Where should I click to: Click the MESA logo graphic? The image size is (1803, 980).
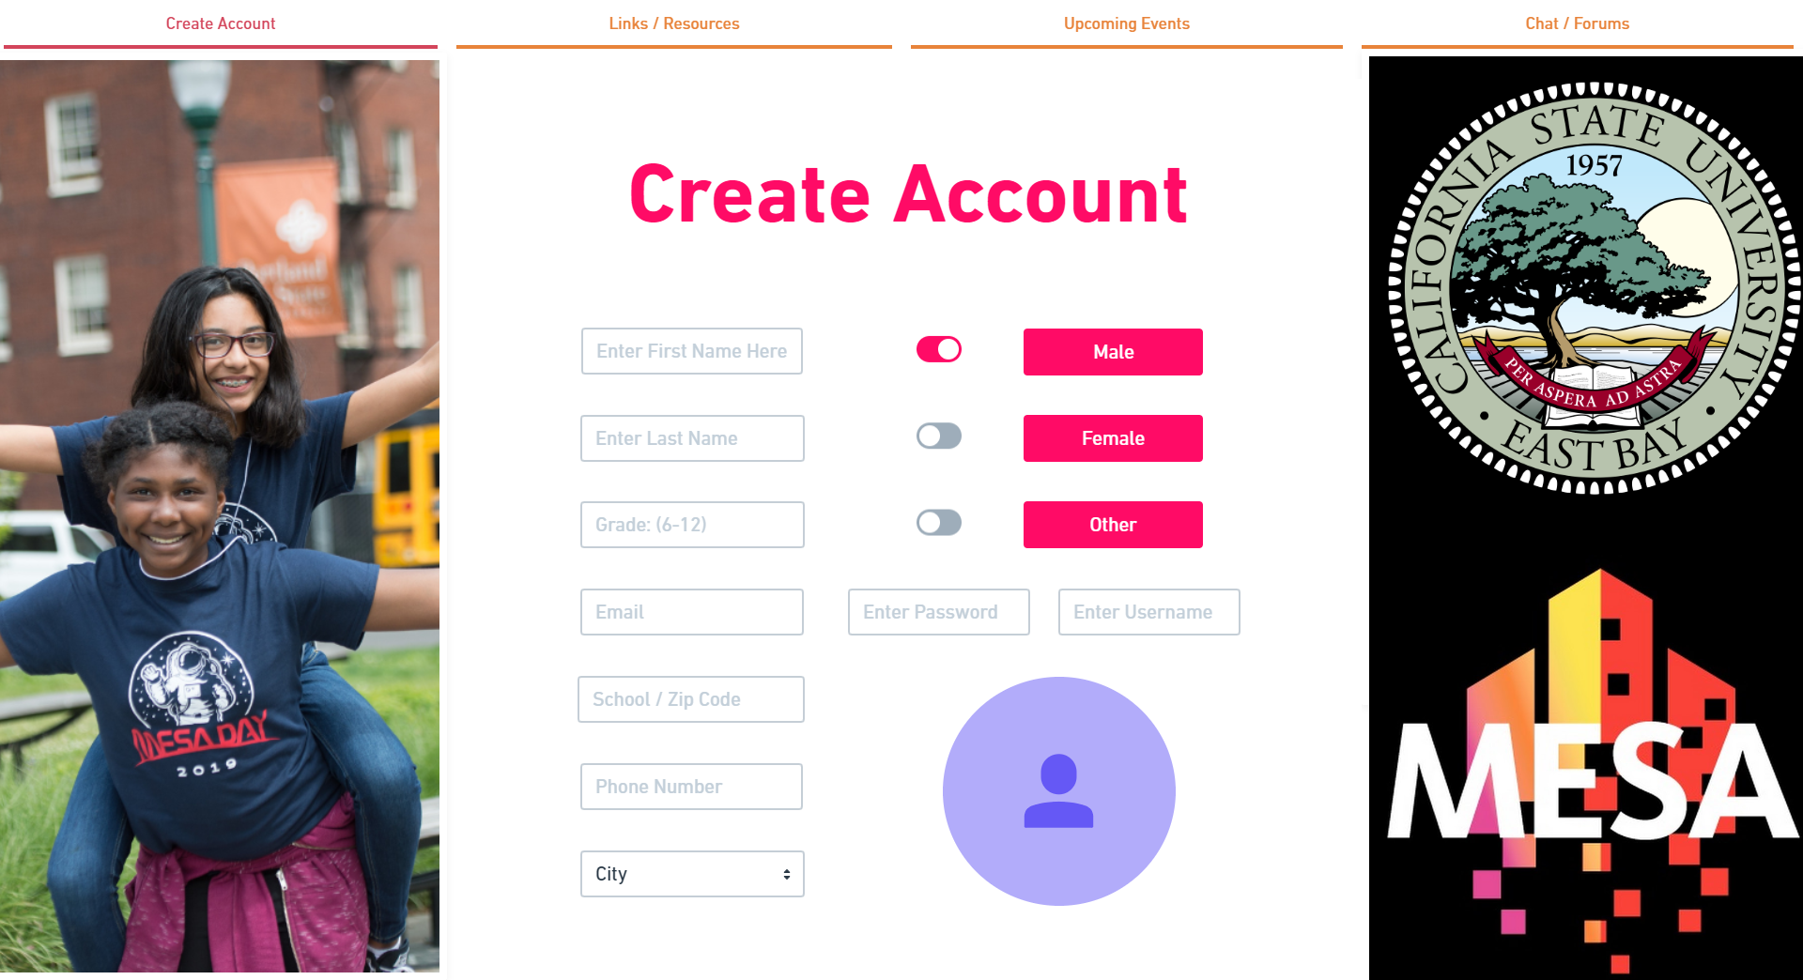tap(1594, 770)
